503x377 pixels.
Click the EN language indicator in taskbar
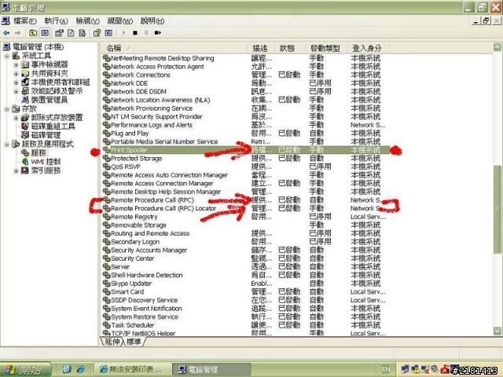(386, 370)
